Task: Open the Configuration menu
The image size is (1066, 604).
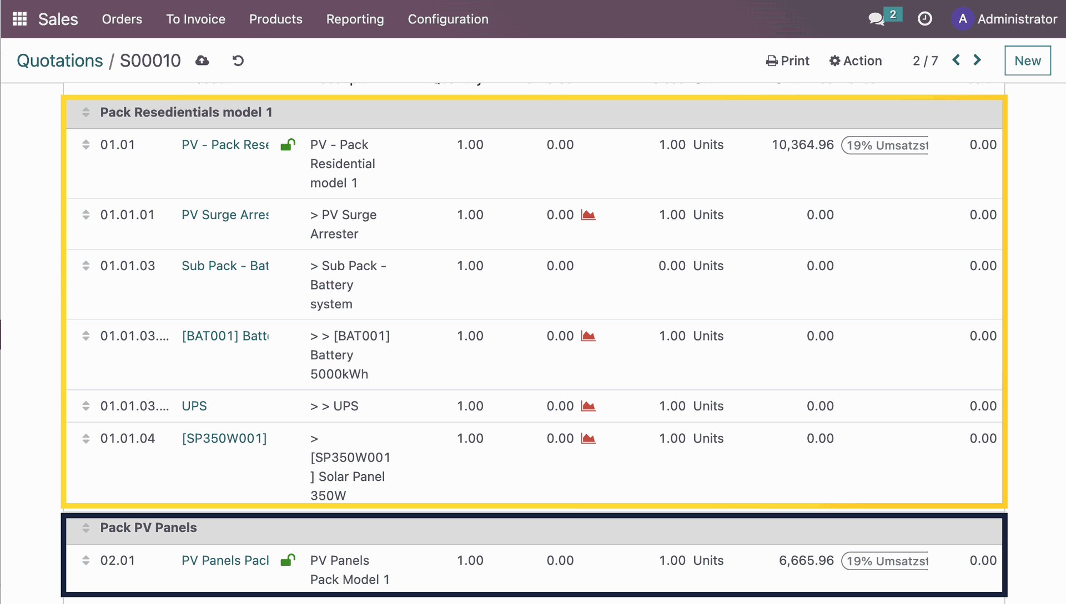Action: (448, 19)
